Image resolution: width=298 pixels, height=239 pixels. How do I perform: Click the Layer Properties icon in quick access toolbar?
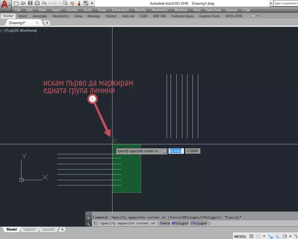(x=86, y=3)
